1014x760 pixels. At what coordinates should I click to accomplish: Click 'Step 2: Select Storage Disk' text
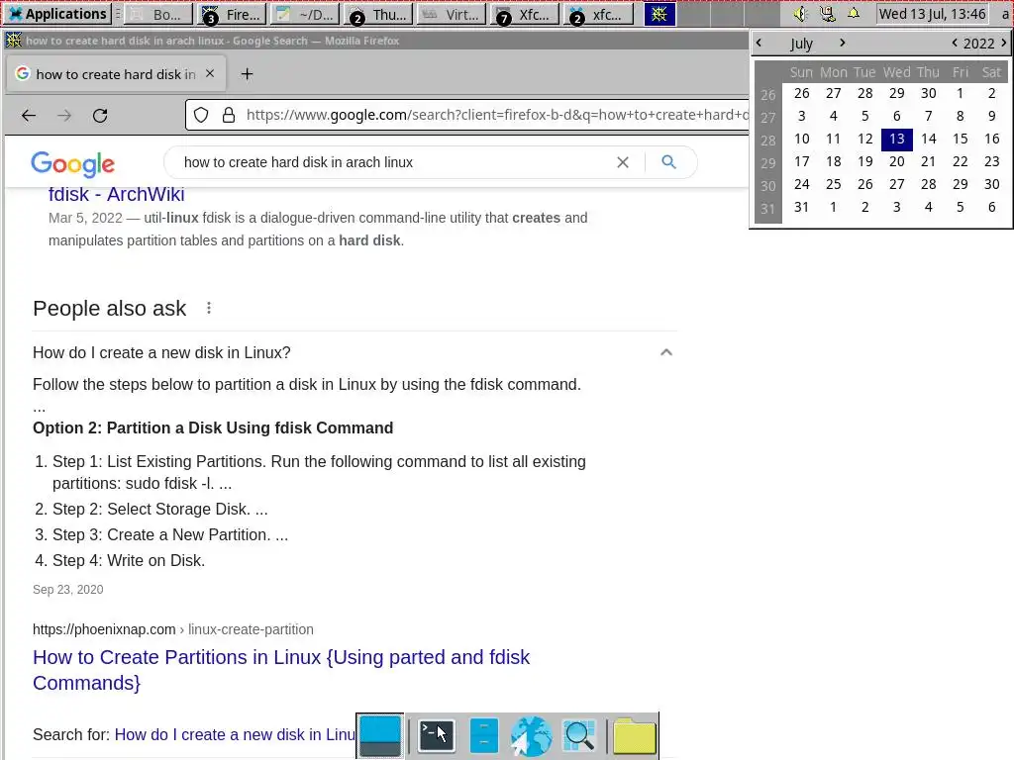(159, 510)
